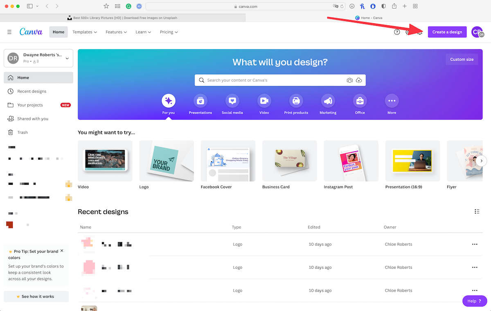Click Safari share icon
The image size is (491, 311).
394,6
